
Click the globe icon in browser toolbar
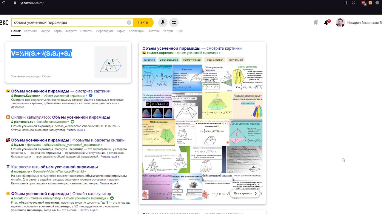coord(377,3)
